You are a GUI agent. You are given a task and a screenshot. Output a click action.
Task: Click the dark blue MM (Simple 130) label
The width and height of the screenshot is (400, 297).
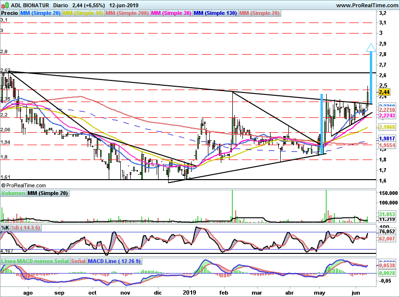(215, 13)
